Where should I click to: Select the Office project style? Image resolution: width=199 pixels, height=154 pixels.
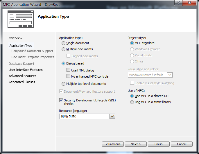[132, 61]
